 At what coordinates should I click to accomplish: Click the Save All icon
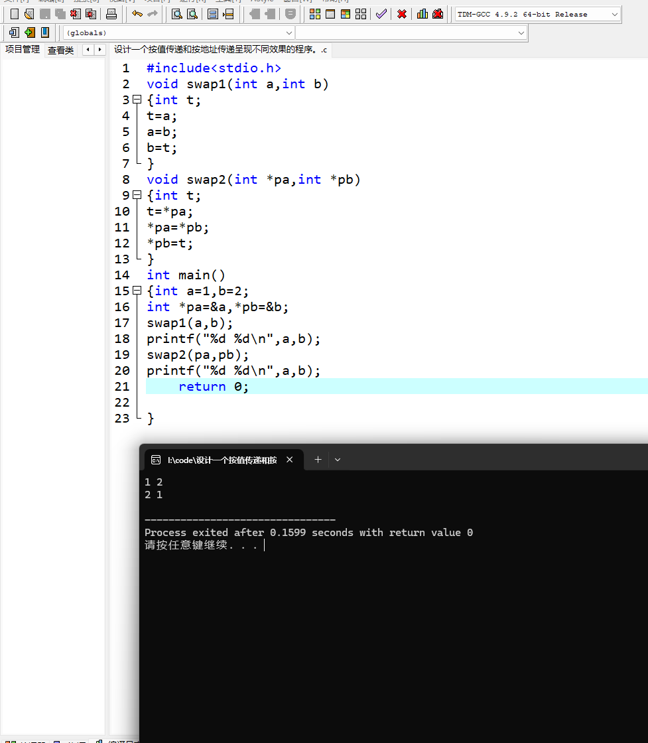click(60, 14)
